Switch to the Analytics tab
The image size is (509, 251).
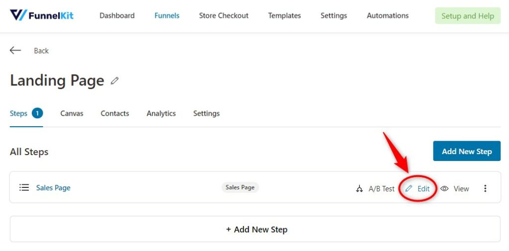(x=161, y=113)
